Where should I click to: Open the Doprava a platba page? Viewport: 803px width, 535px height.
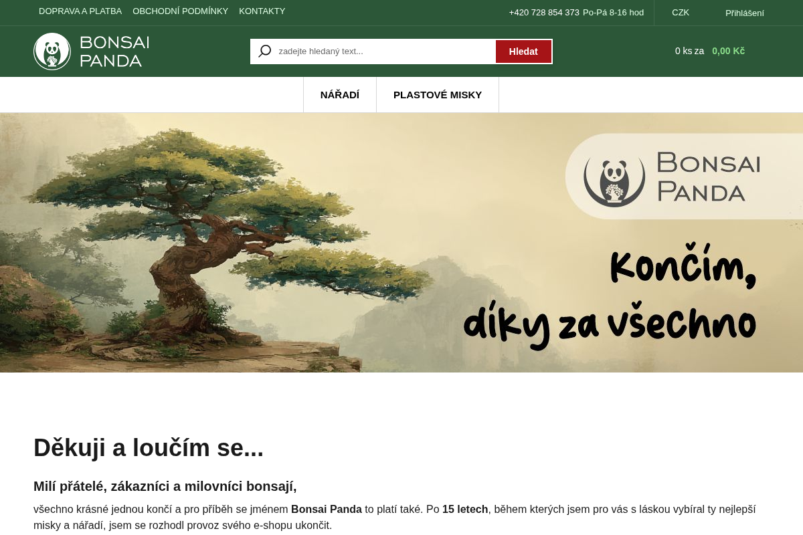click(x=80, y=11)
